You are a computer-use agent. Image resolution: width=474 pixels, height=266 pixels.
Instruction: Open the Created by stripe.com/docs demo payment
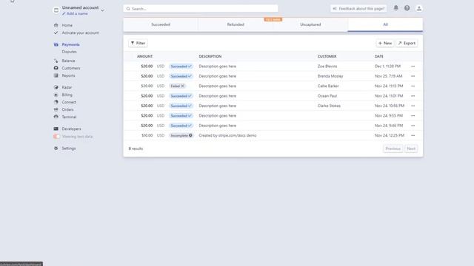[227, 135]
